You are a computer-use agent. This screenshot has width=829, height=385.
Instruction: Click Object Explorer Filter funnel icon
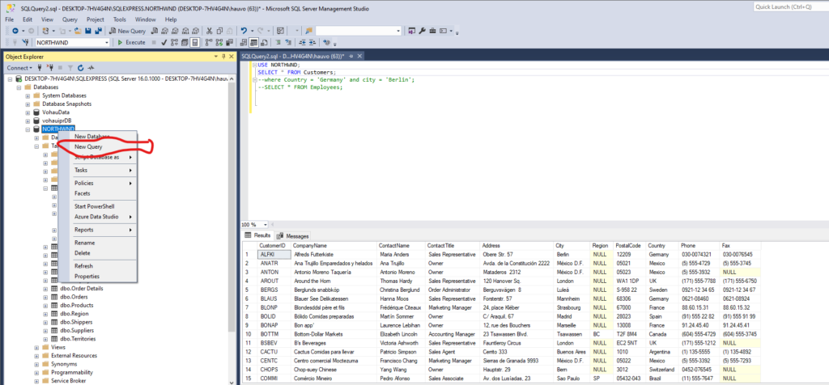click(70, 68)
